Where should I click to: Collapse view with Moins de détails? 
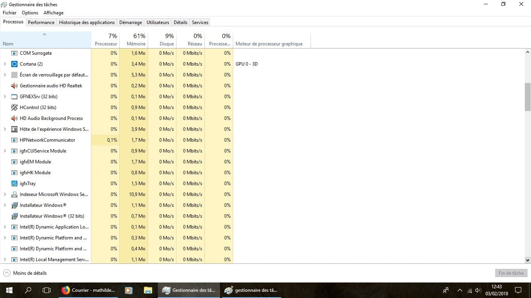pos(25,273)
